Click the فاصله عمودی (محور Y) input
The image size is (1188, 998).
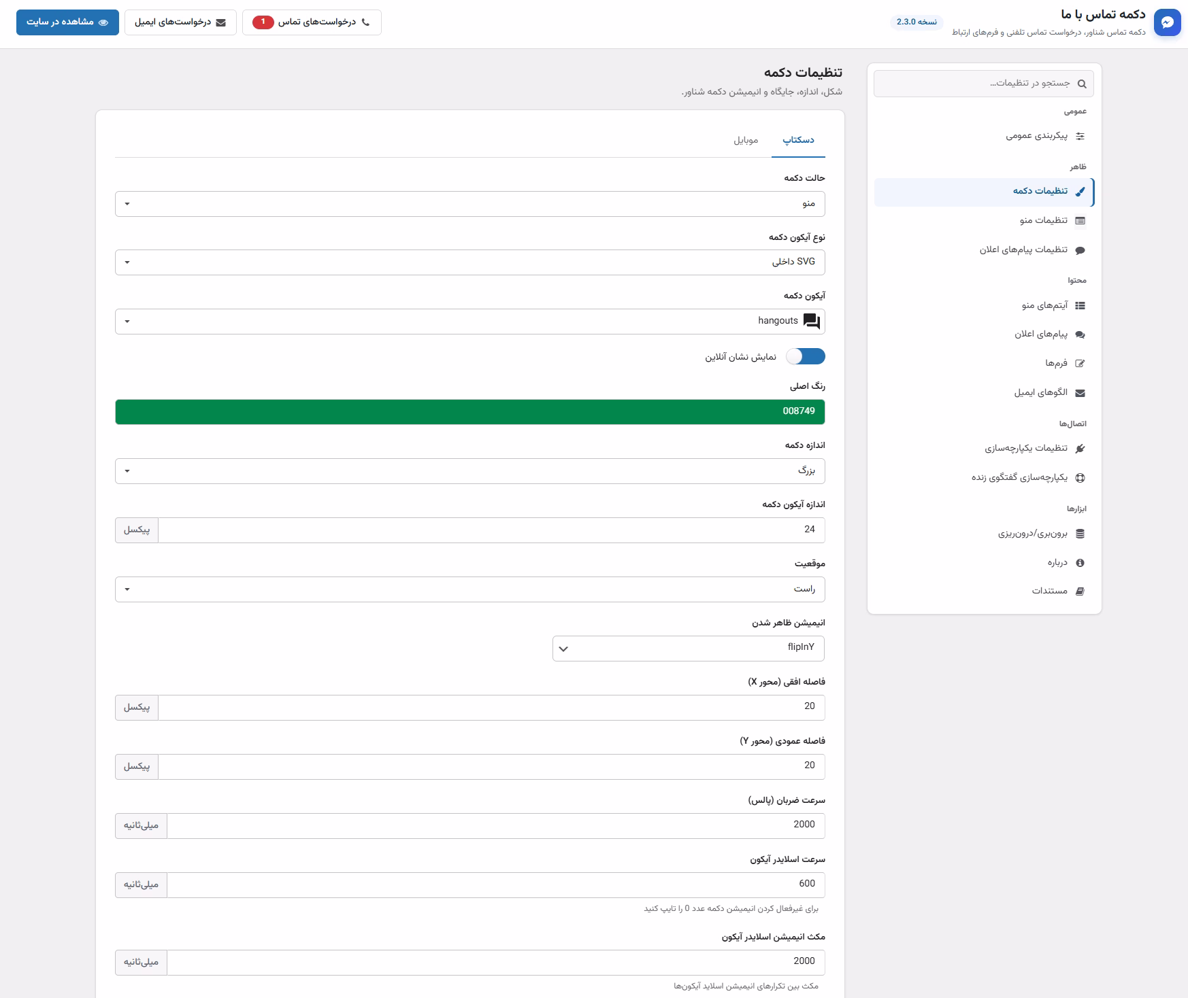(491, 767)
